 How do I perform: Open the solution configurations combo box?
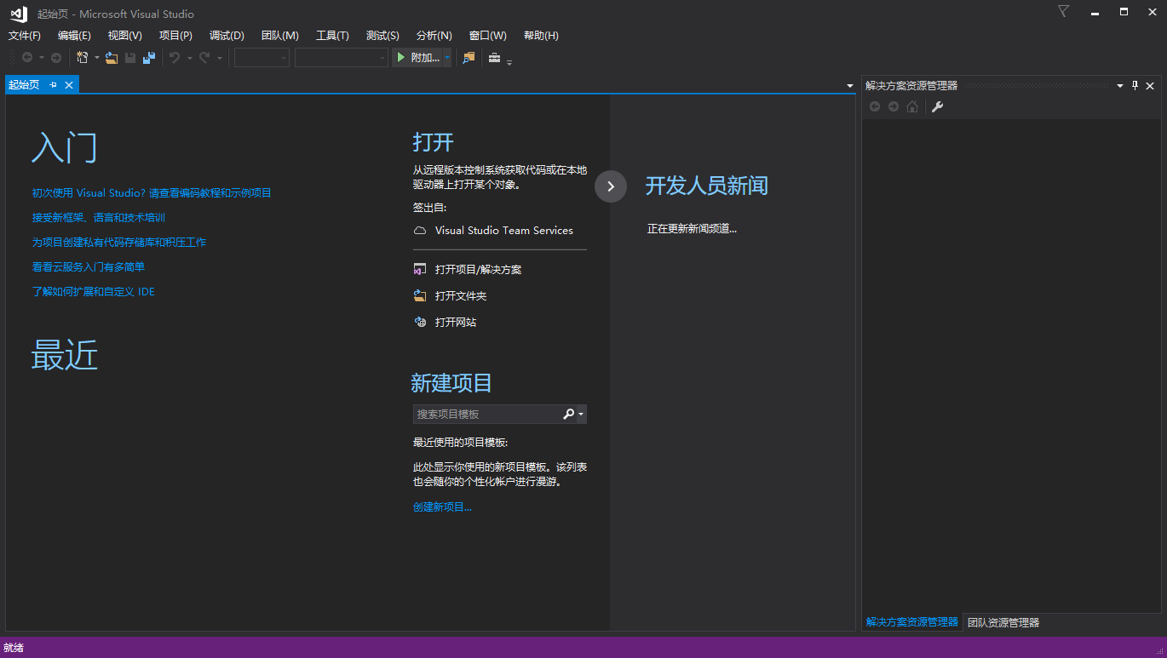[262, 57]
